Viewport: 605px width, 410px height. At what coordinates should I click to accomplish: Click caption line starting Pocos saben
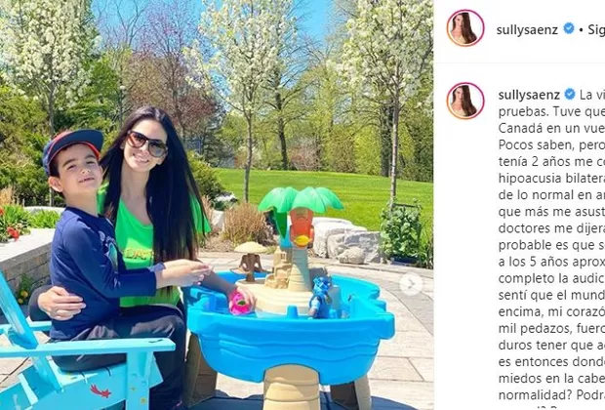click(x=551, y=144)
